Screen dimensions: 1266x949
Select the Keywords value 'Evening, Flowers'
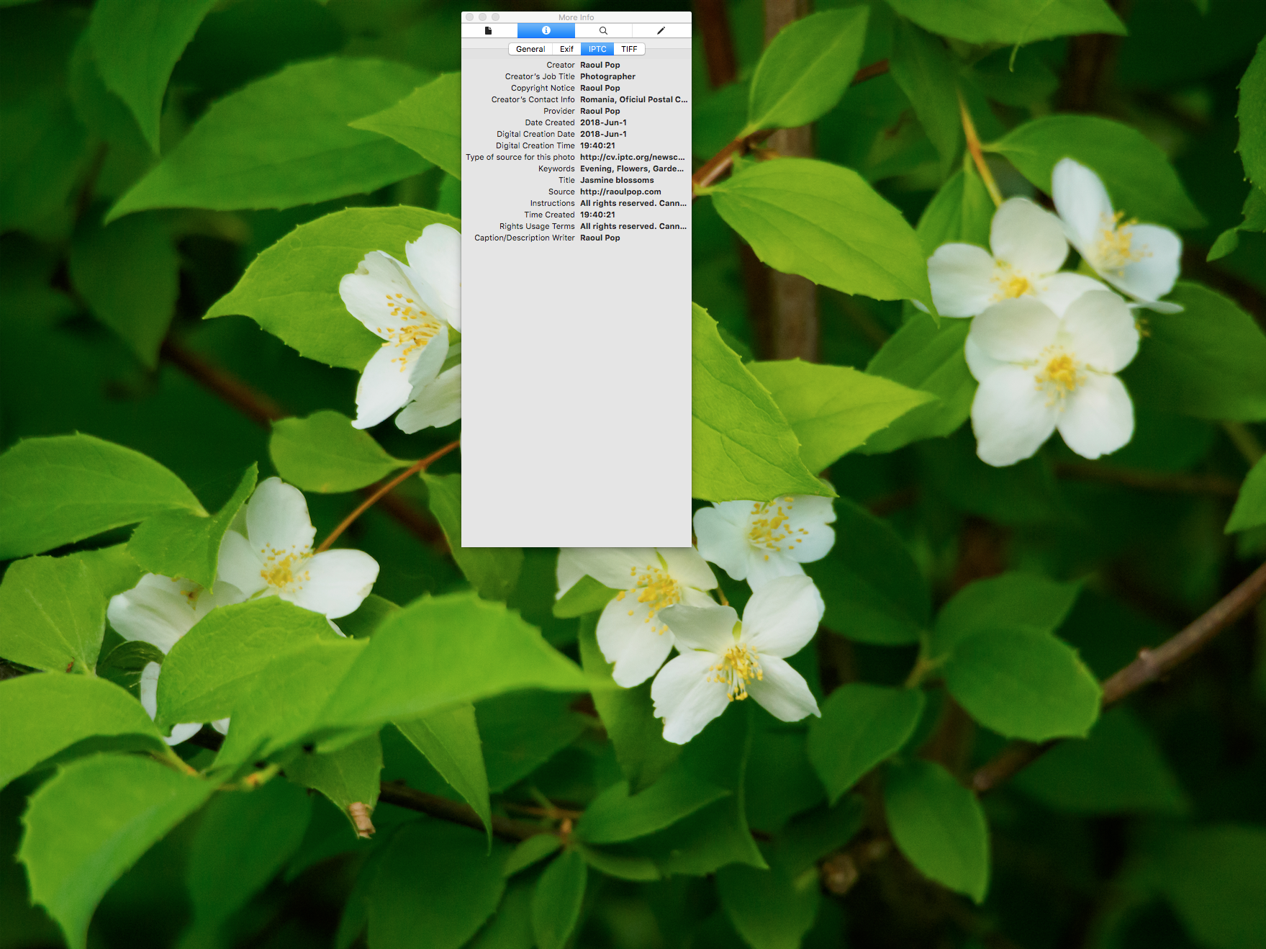click(x=631, y=168)
